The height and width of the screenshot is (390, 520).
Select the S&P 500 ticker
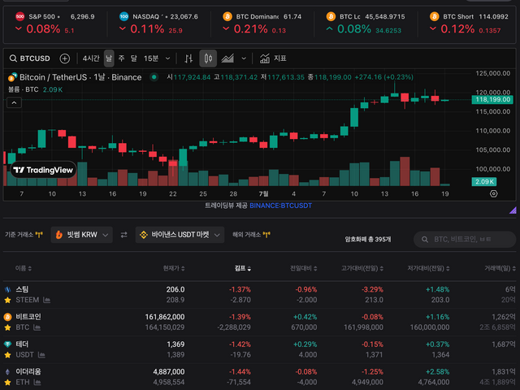click(x=55, y=24)
